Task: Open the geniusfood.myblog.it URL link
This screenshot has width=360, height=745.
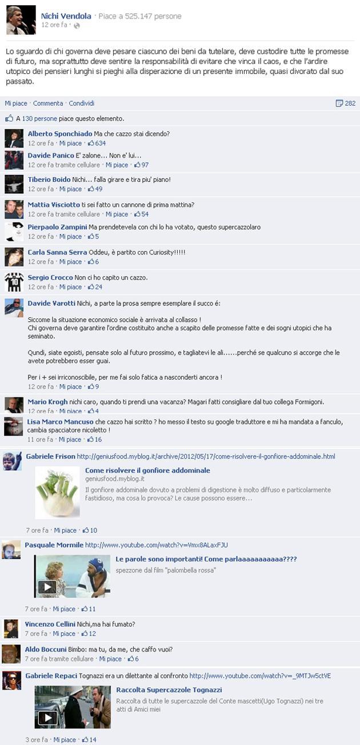Action: [x=206, y=456]
